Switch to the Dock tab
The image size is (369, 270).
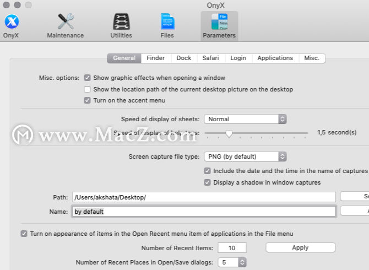tap(184, 58)
